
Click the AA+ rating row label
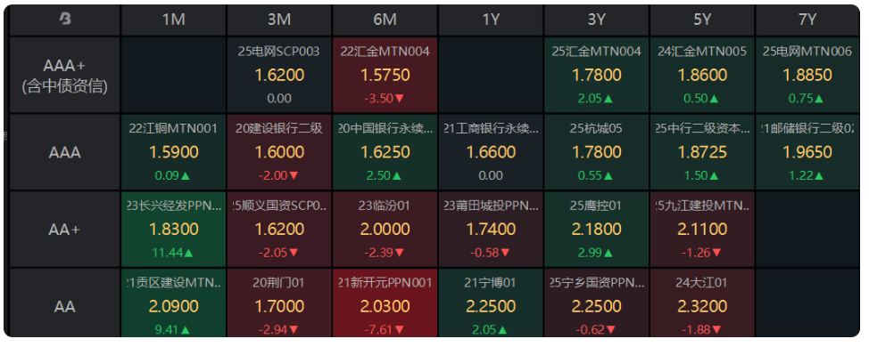pyautogui.click(x=65, y=230)
